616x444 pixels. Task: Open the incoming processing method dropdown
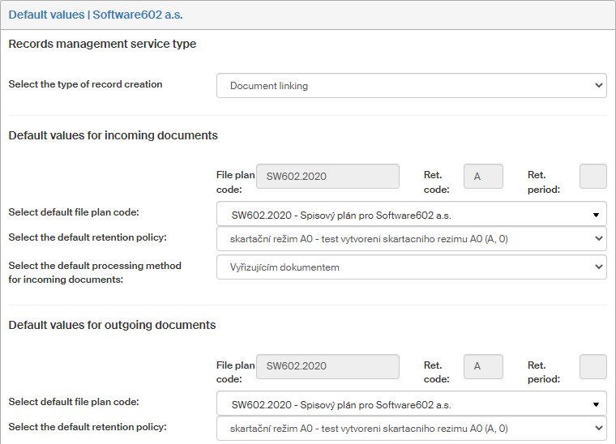tap(411, 267)
